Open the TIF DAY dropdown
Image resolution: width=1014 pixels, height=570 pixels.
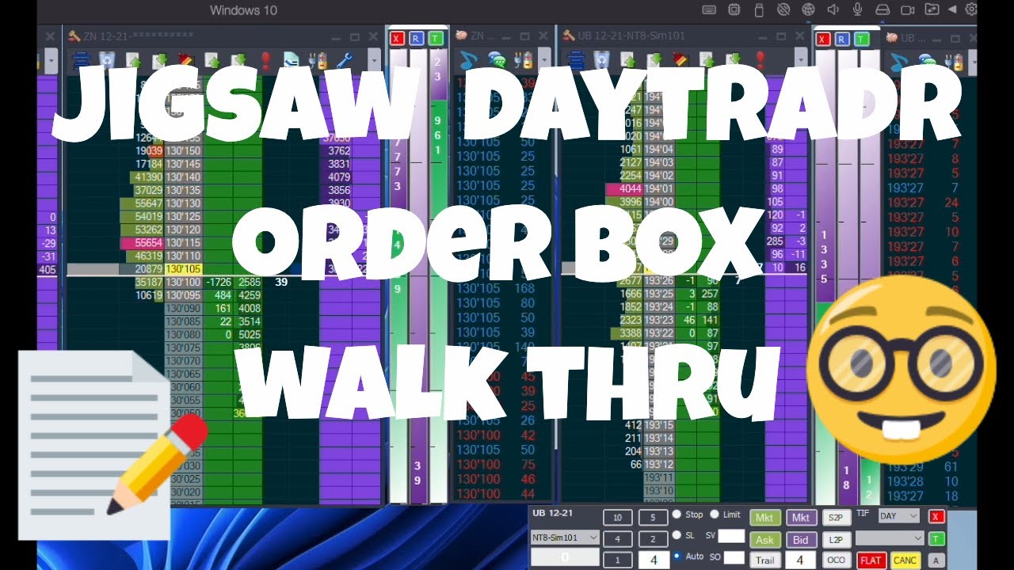coord(898,516)
